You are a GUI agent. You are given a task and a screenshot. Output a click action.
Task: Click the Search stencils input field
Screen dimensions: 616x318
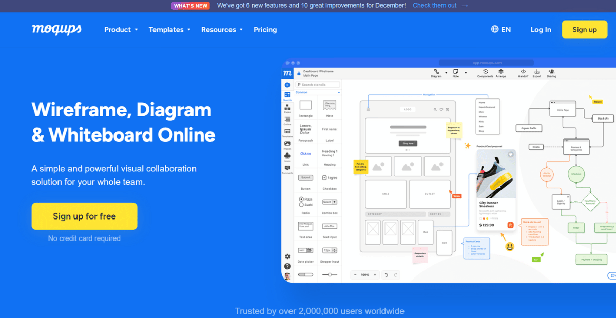point(318,85)
